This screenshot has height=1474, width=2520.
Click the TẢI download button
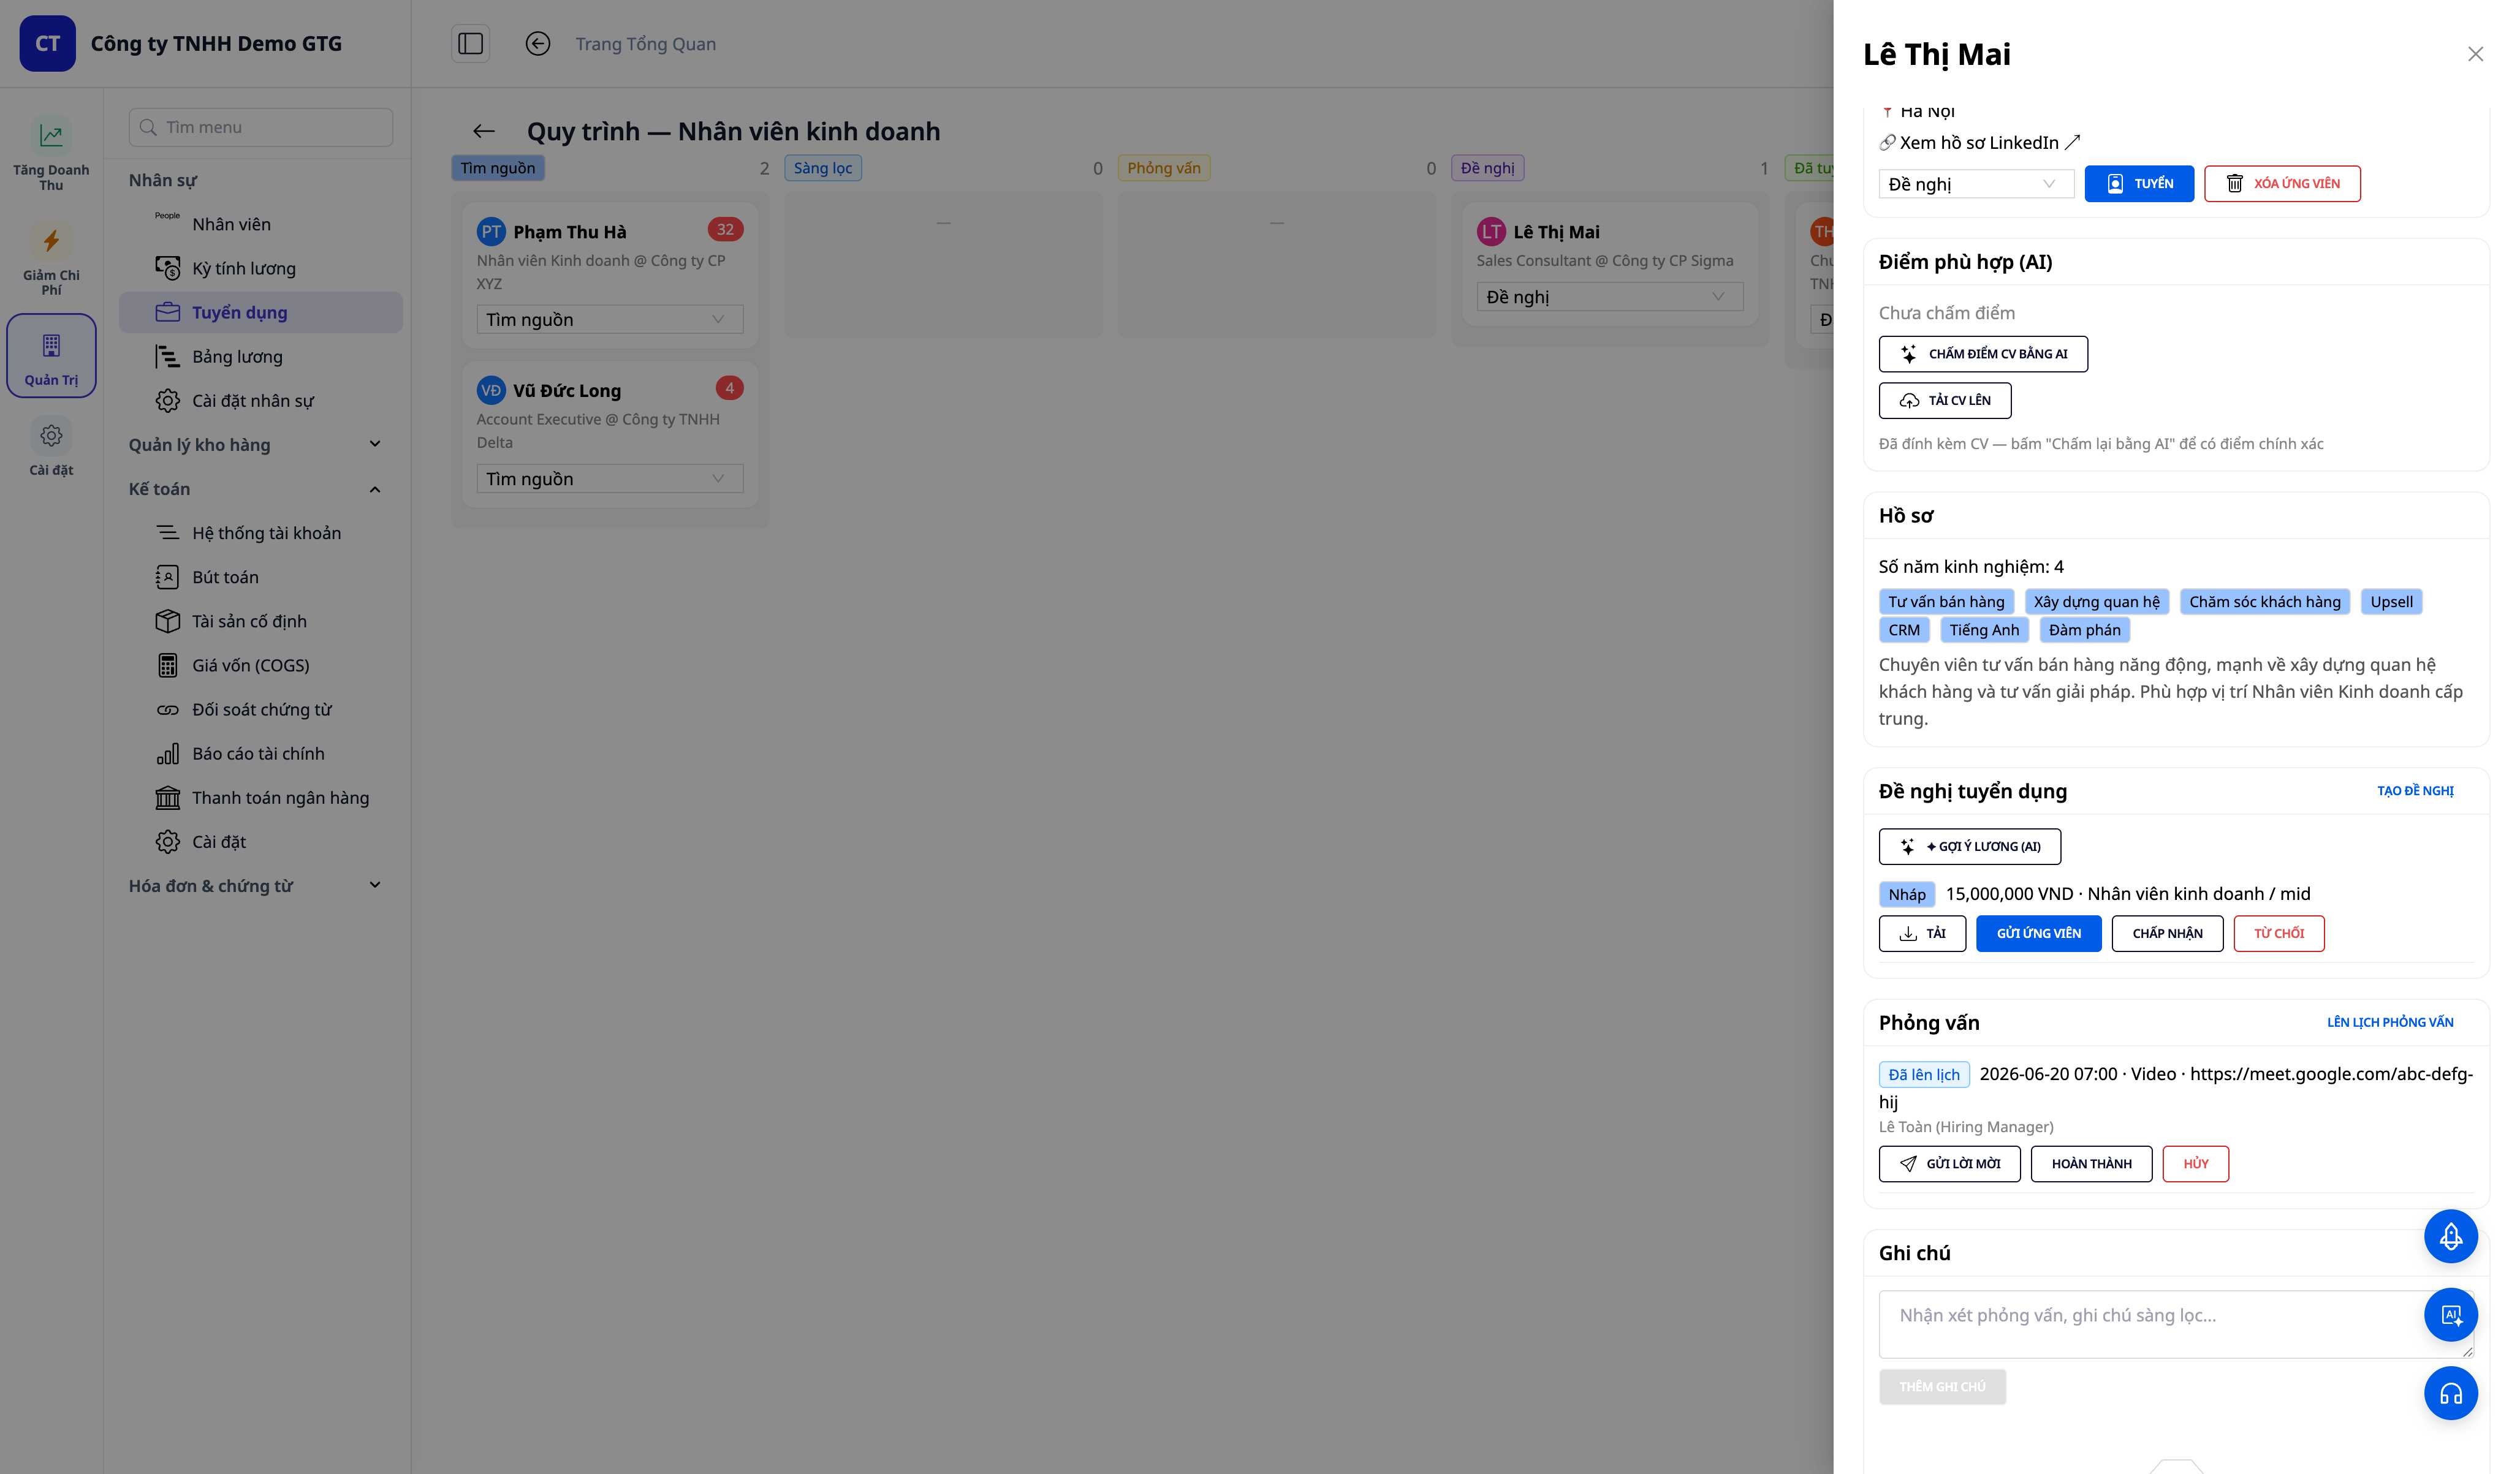(1922, 933)
